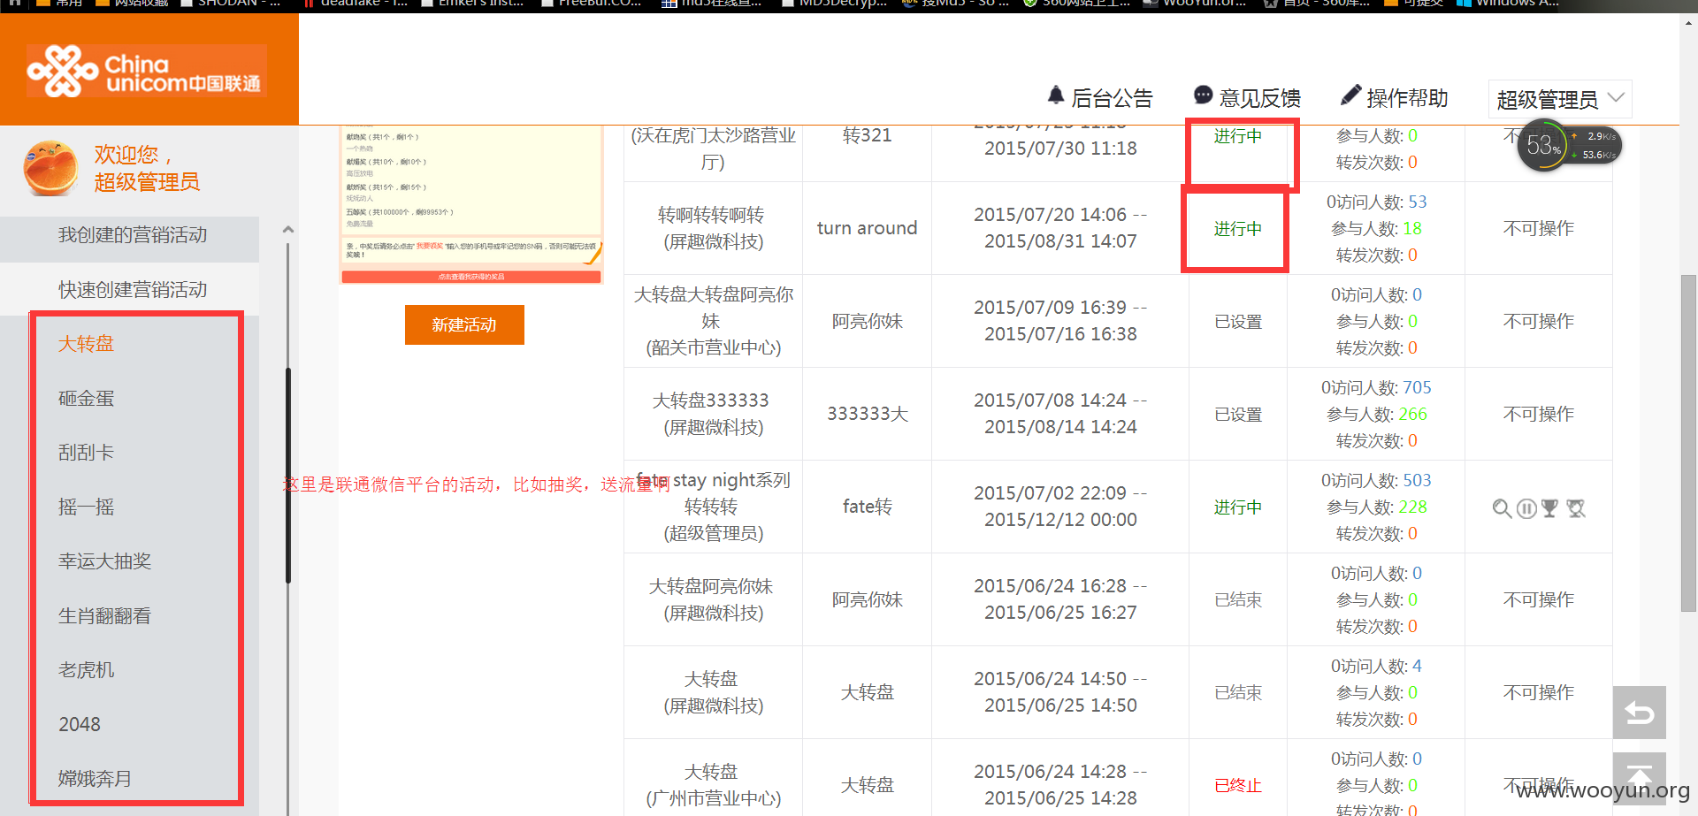Select 生肖翻翻看 activity type

click(104, 616)
